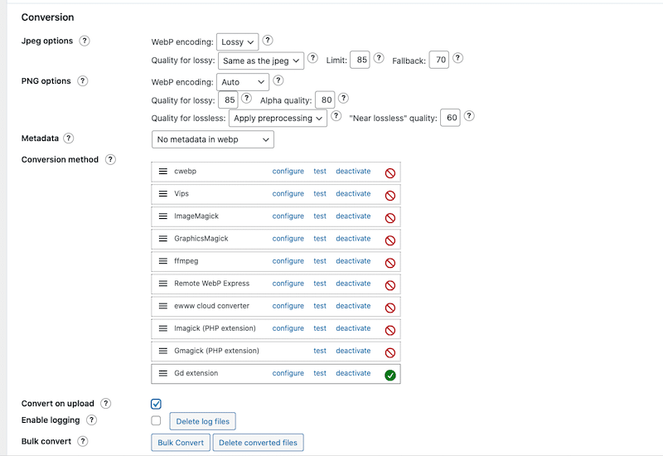Click red status icon on ewww cloud converter row

click(390, 308)
